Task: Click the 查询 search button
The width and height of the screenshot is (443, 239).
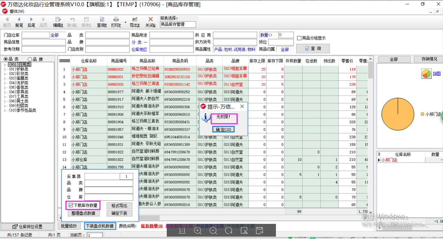Action: point(313,48)
